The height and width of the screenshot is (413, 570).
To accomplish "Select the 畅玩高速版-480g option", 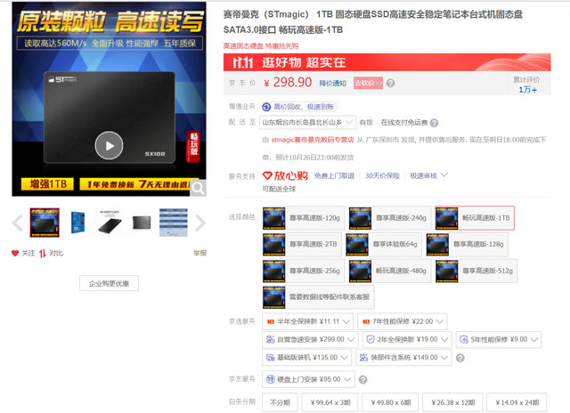I will [x=390, y=271].
